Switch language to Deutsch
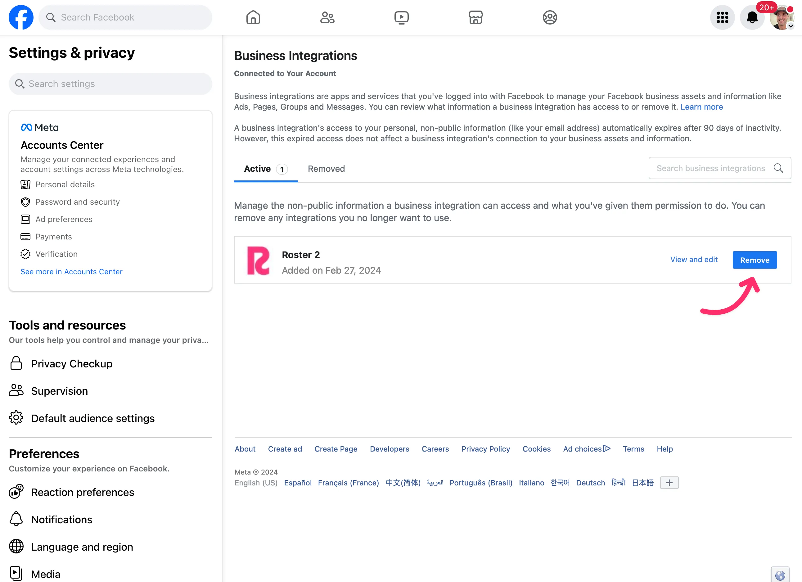This screenshot has width=802, height=582. [590, 483]
